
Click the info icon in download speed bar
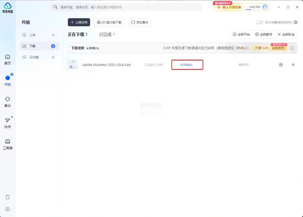click(292, 48)
